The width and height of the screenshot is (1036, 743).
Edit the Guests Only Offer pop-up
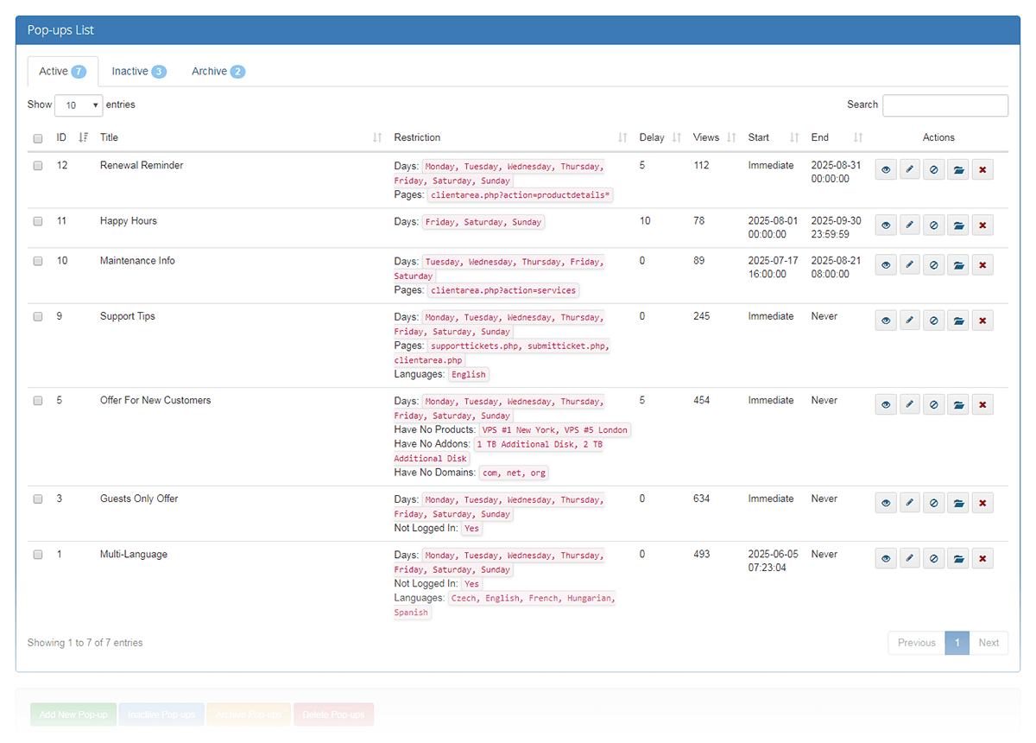pos(910,503)
